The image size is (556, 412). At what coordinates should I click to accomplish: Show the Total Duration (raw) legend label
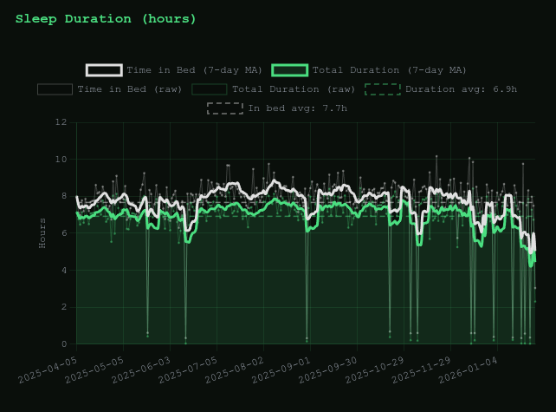294,89
